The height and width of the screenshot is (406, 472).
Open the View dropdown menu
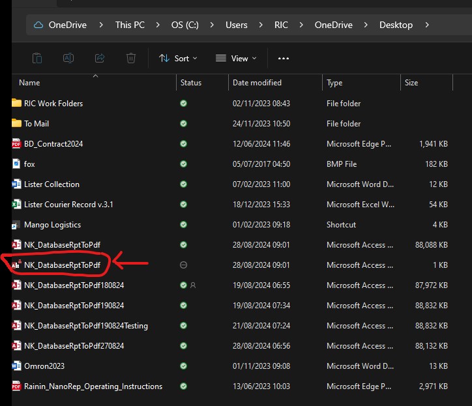coord(236,58)
